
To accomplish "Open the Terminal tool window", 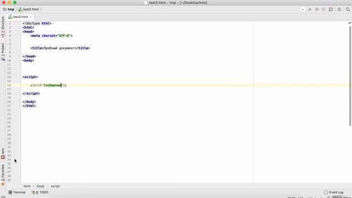I will pyautogui.click(x=17, y=193).
